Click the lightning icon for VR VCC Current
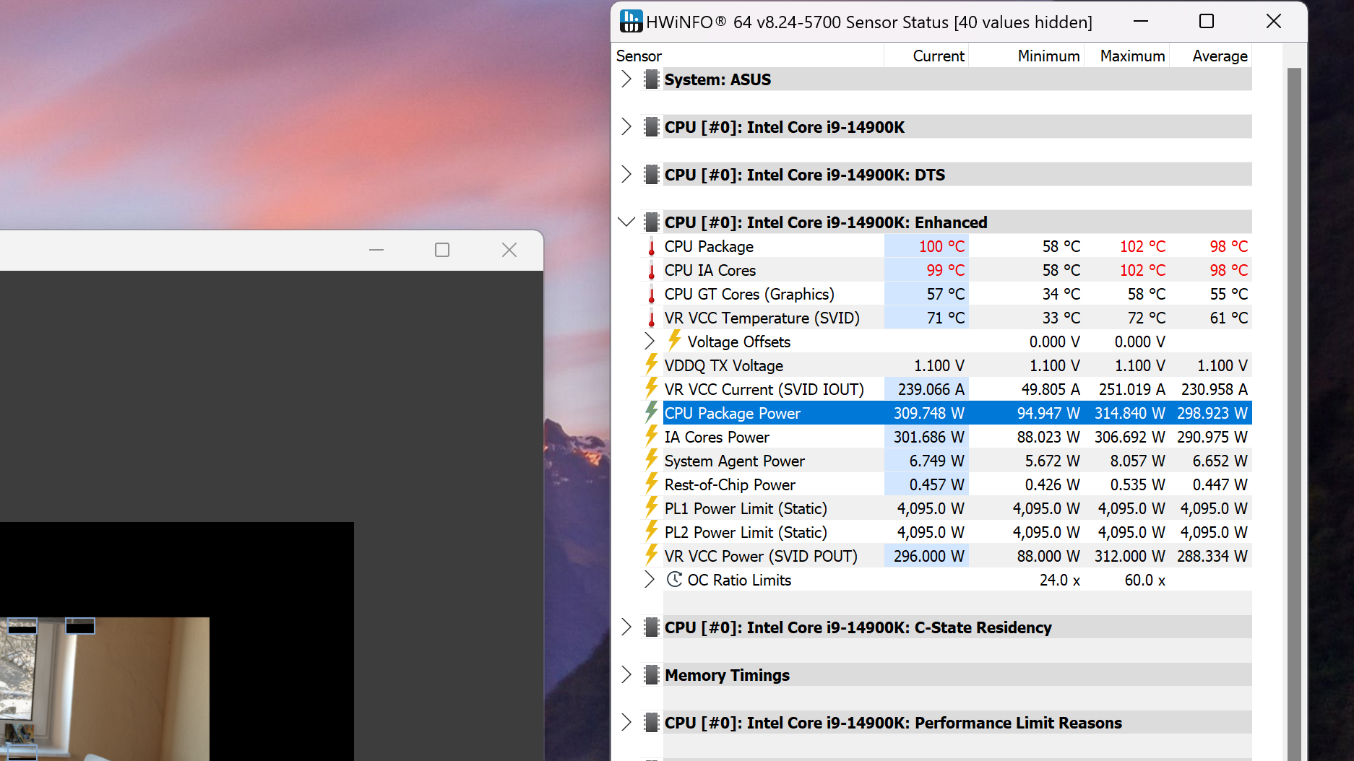Image resolution: width=1354 pixels, height=761 pixels. (x=652, y=388)
